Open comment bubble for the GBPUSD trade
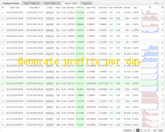 pyautogui.click(x=162, y=30)
